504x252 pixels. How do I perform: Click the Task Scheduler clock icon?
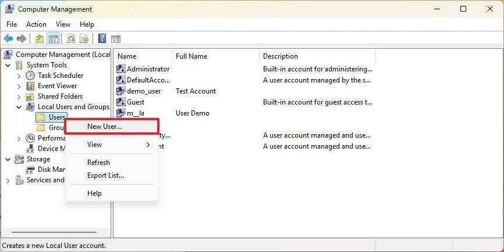click(30, 75)
